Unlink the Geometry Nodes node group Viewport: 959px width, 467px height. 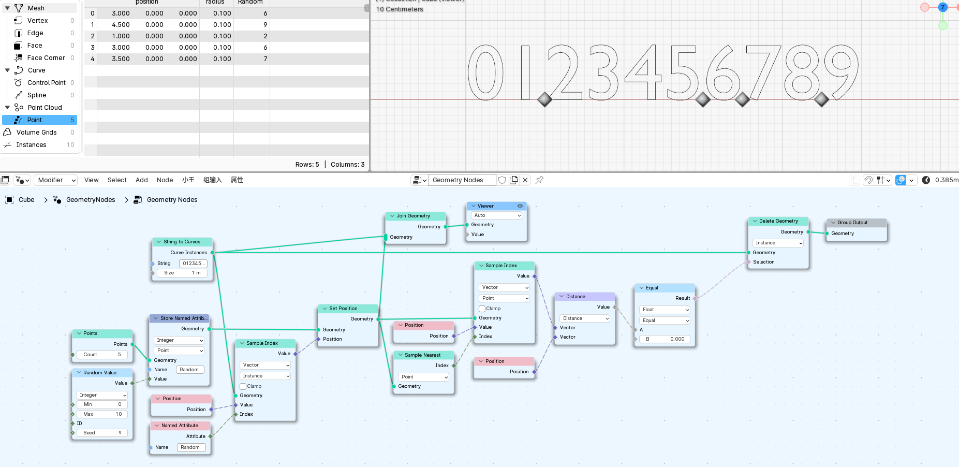(525, 180)
